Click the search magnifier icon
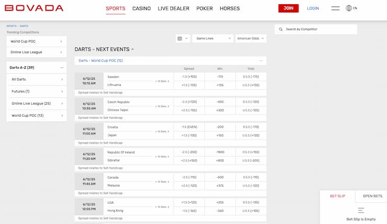Viewport: 387px width, 224px height. point(281,29)
